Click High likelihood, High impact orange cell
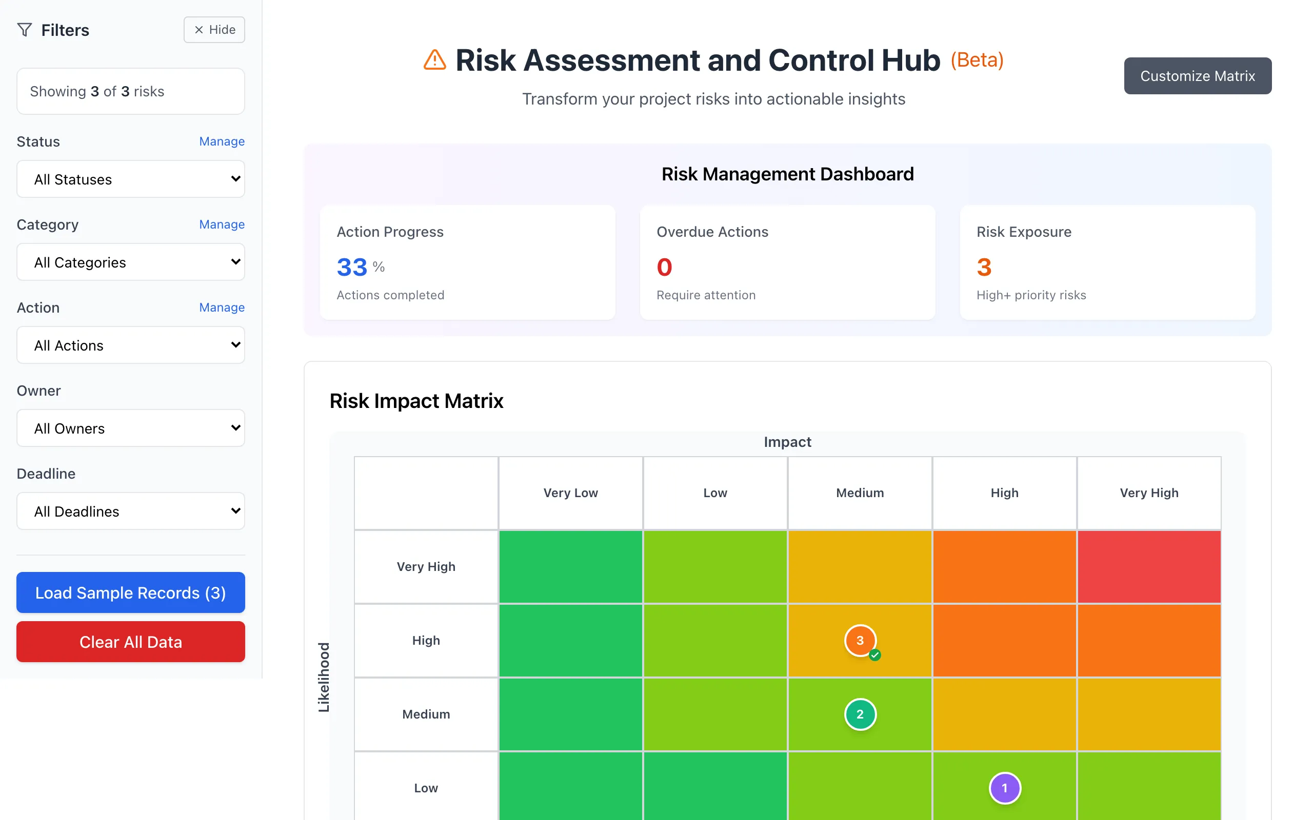 tap(1004, 641)
